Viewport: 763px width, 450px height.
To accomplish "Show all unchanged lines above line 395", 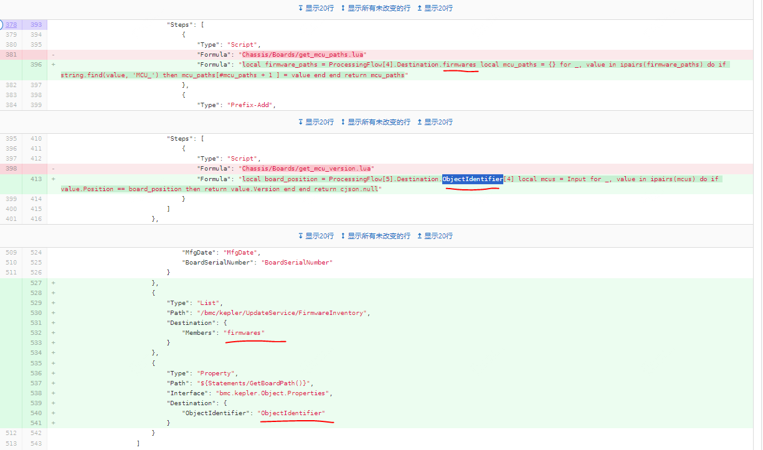I will pos(374,122).
